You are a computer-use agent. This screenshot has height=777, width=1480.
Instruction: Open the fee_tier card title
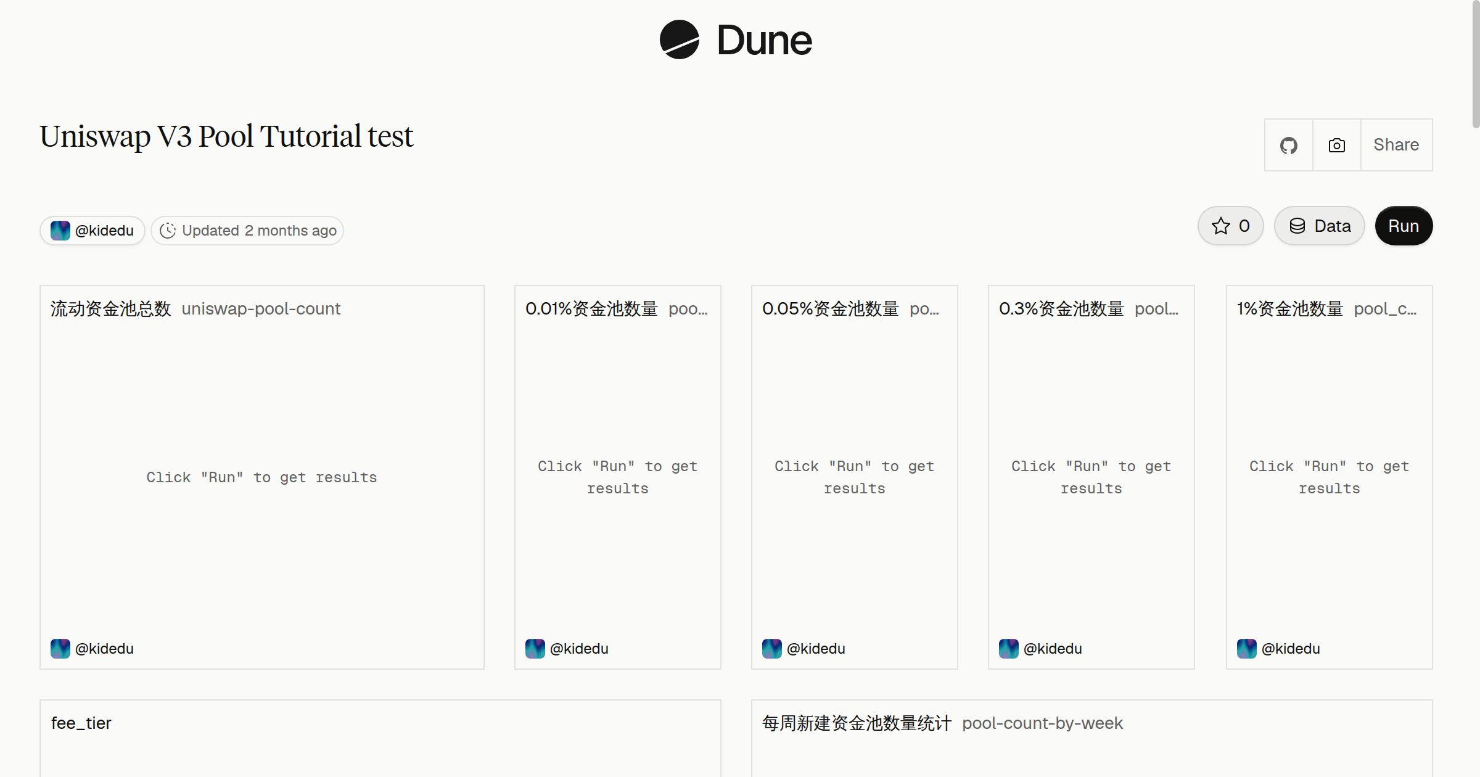click(x=81, y=723)
